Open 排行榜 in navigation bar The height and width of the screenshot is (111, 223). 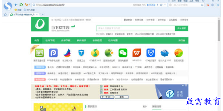[x=182, y=41]
